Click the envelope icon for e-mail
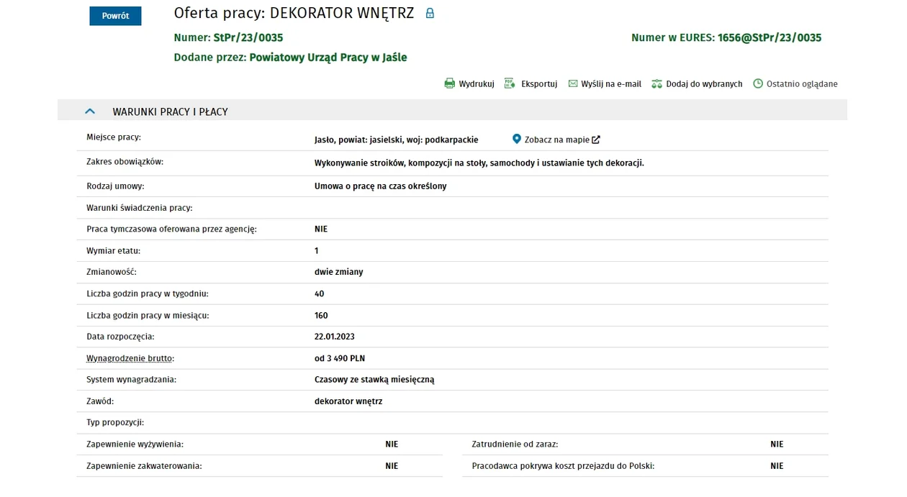Viewport: 907px width, 497px height. (x=573, y=83)
